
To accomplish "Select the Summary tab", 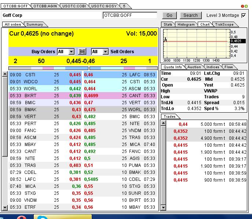I will click(x=35, y=25).
